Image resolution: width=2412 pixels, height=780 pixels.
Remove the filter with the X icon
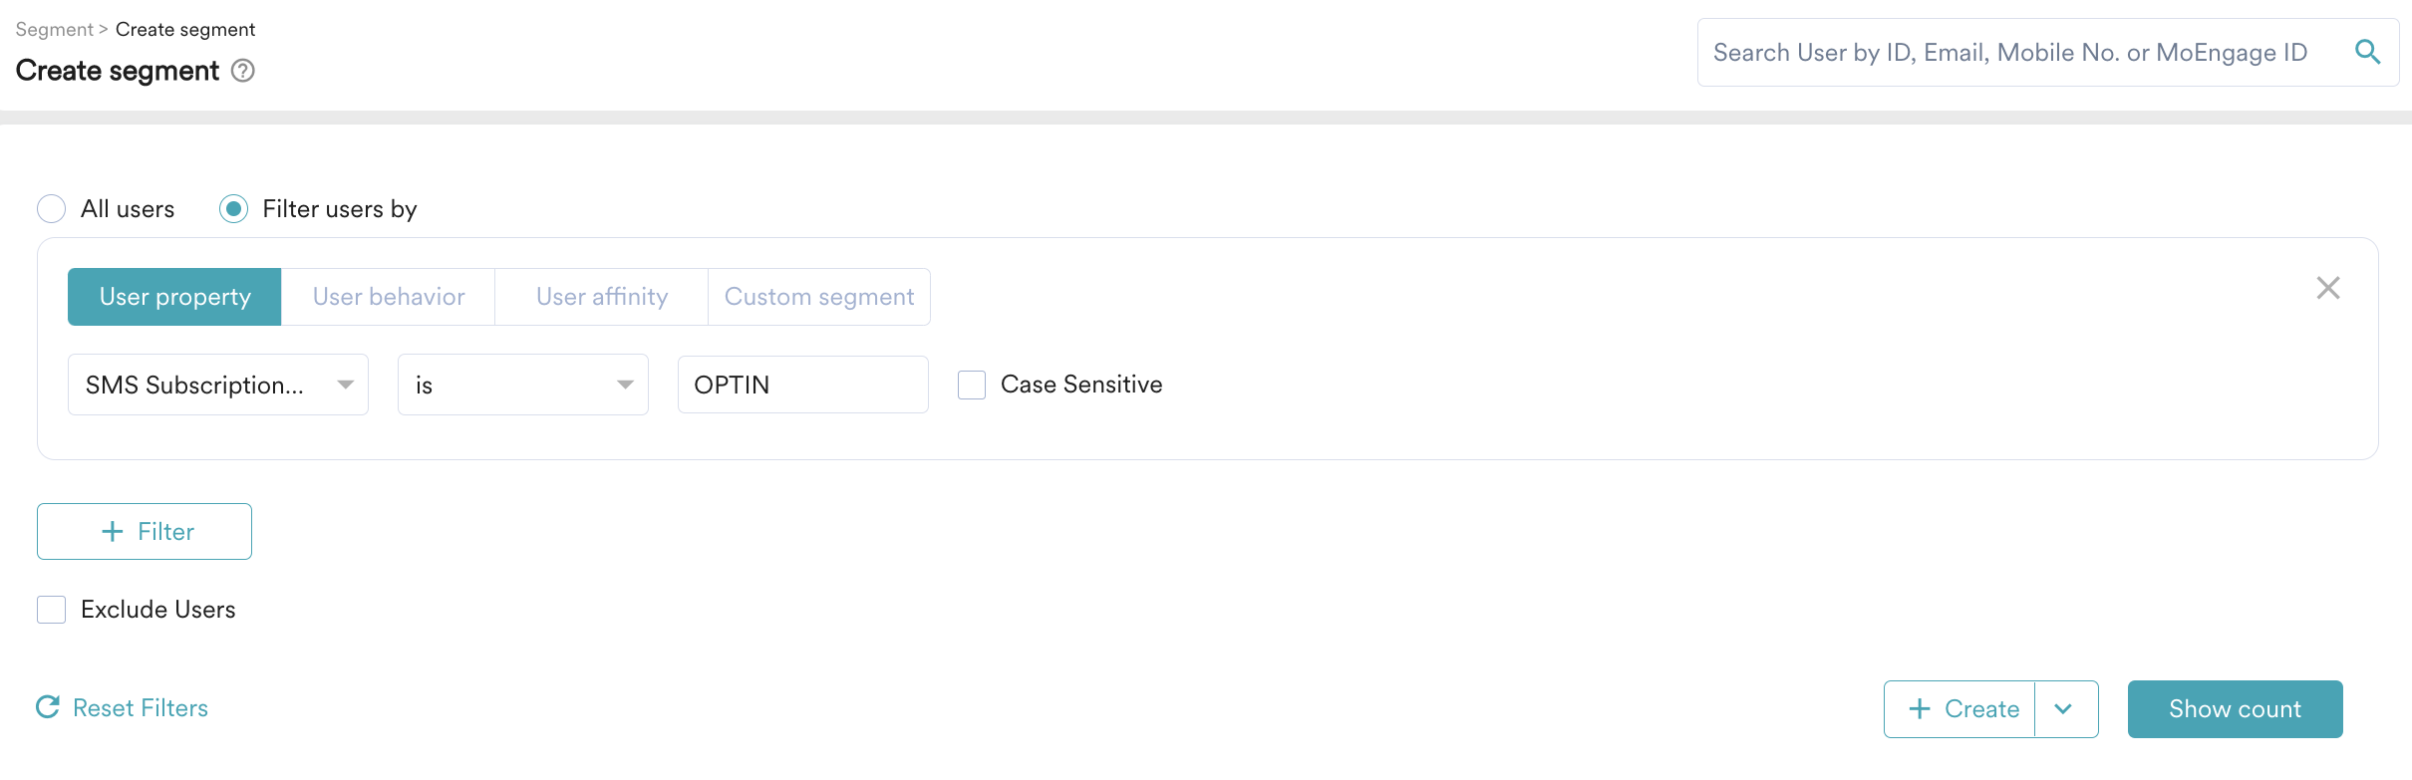point(2328,288)
